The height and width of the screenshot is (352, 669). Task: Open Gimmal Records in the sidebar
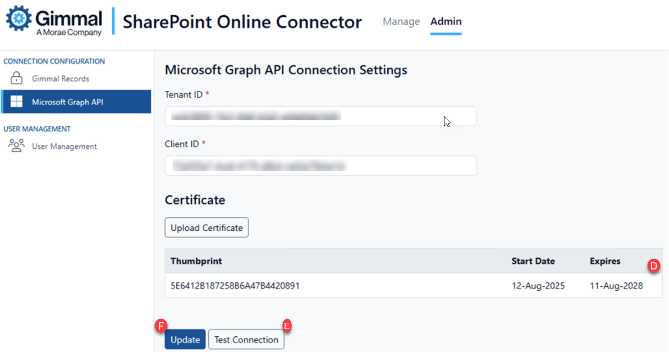(x=61, y=79)
